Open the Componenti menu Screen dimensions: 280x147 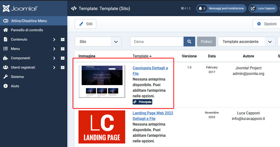click(x=20, y=58)
